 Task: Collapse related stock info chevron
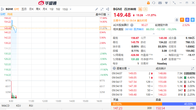pos(154,34)
